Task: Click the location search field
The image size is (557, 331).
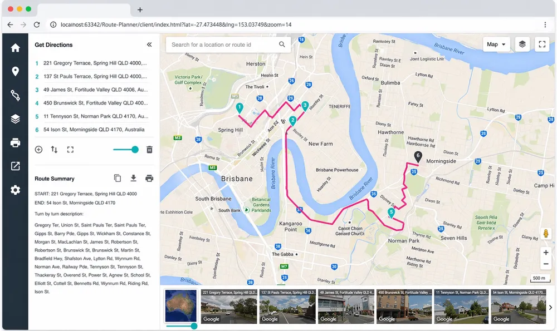Action: [x=223, y=45]
